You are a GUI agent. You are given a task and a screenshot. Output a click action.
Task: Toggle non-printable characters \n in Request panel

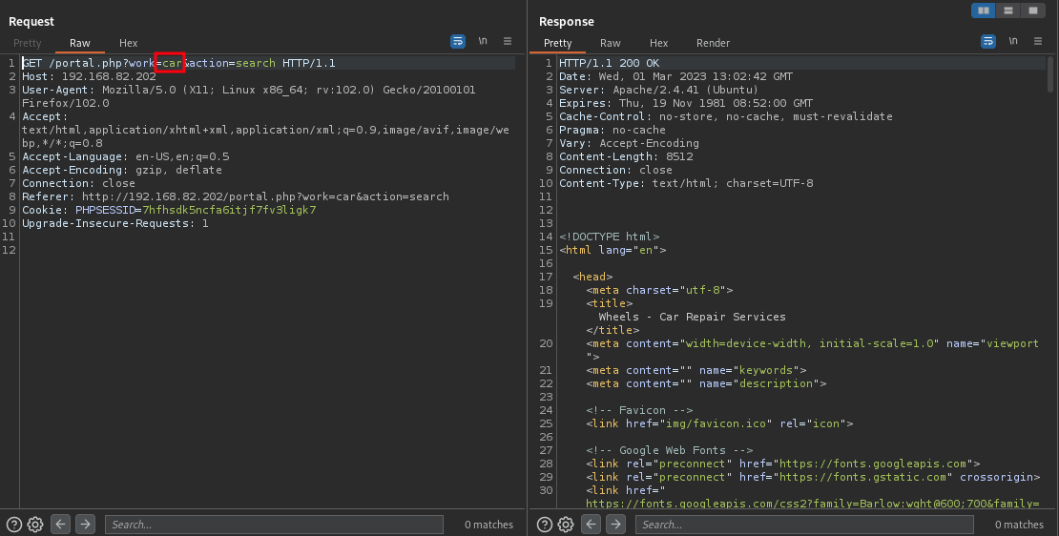(483, 41)
